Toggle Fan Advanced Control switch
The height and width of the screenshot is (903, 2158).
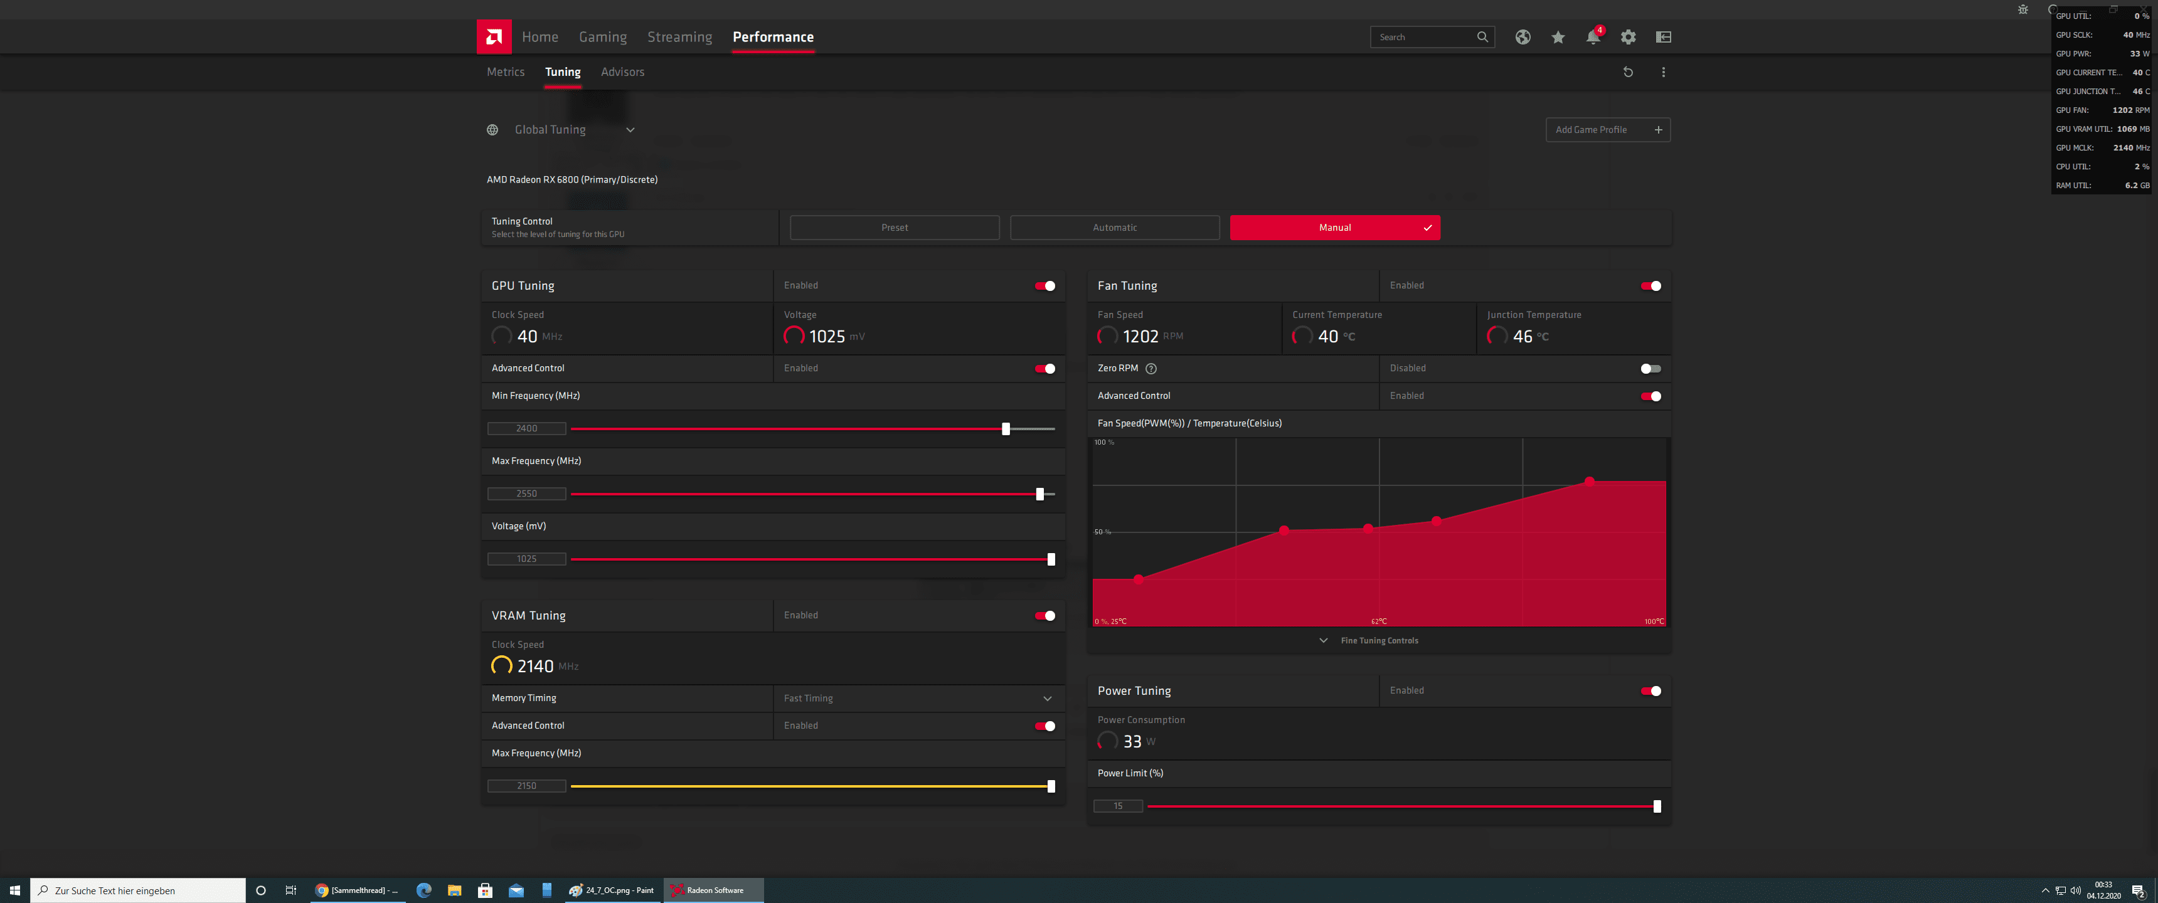[x=1650, y=396]
